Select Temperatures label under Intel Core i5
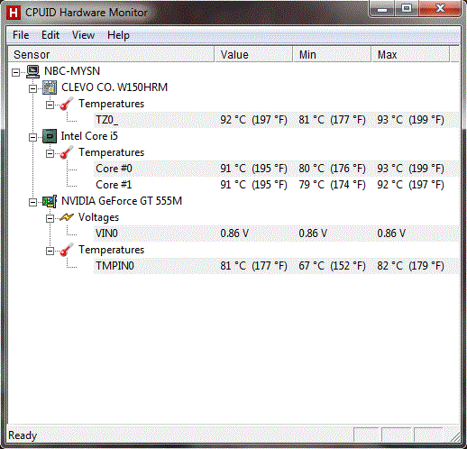467x449 pixels. click(x=112, y=152)
